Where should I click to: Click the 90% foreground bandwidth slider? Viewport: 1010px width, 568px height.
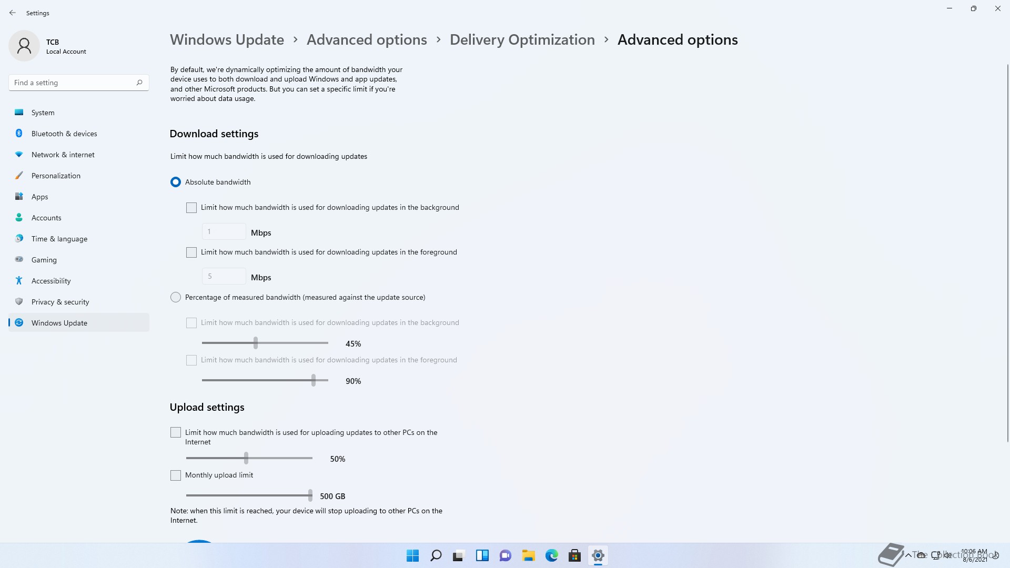pos(265,380)
